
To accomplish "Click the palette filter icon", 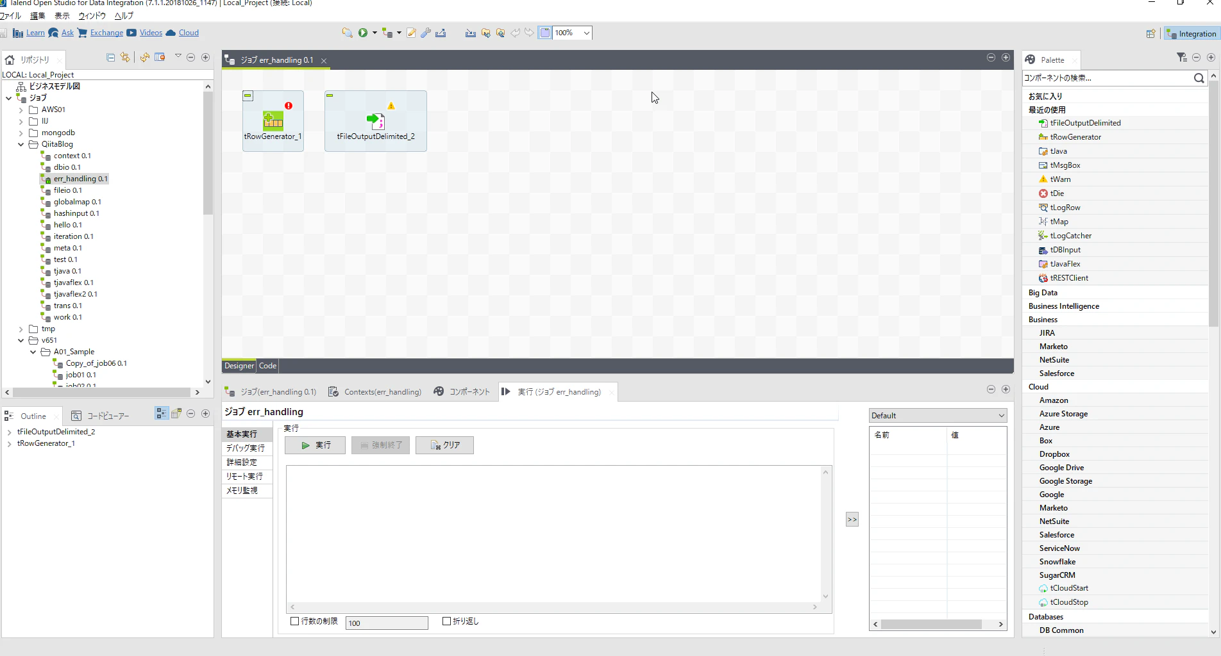I will [x=1182, y=58].
